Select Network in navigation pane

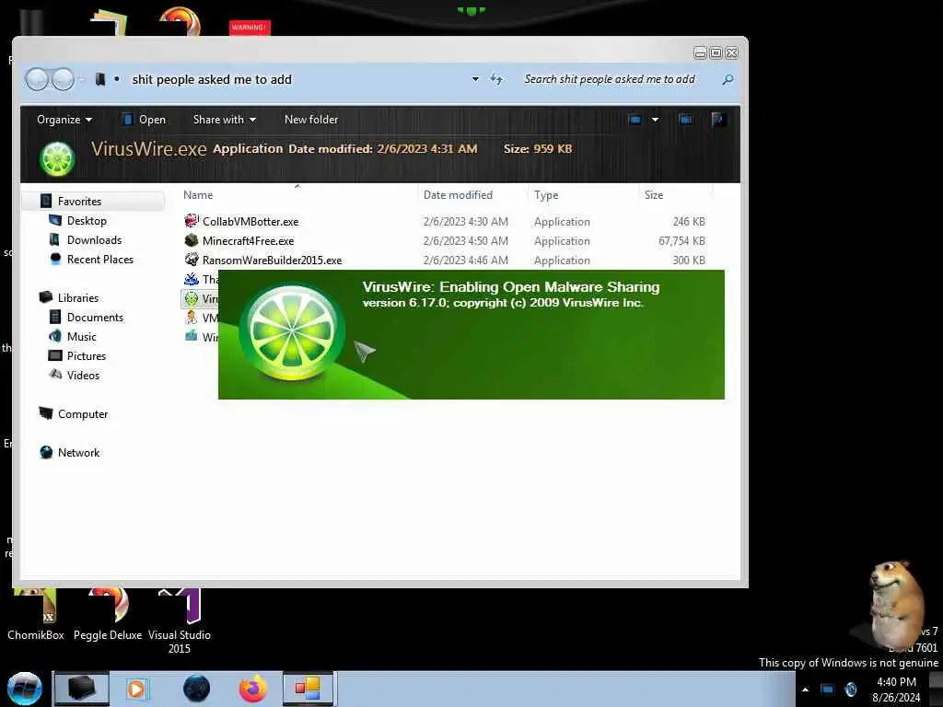coord(79,452)
